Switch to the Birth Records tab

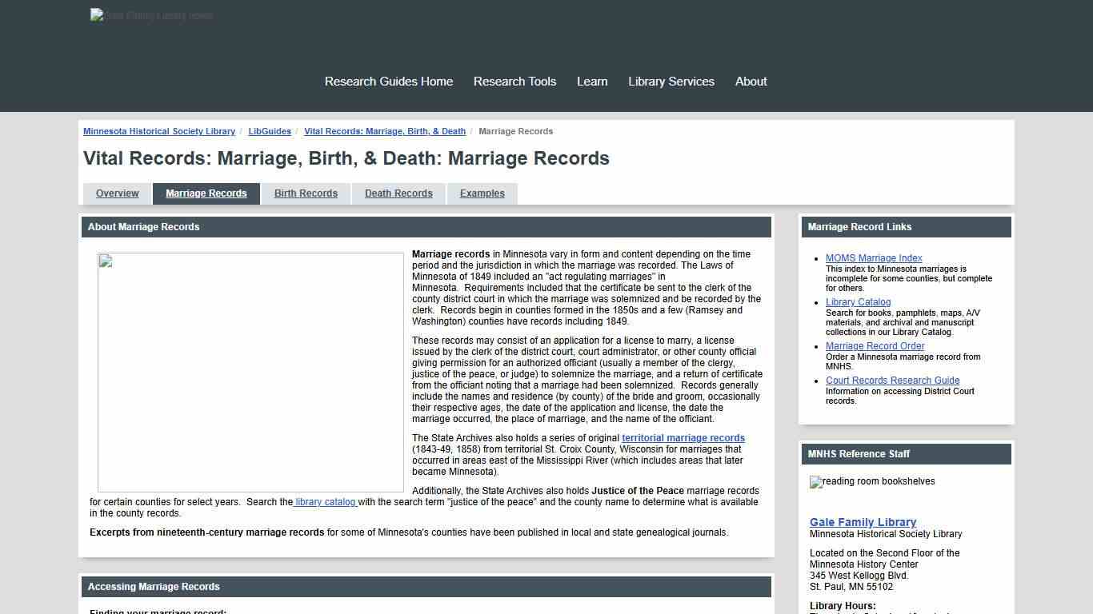coord(306,193)
